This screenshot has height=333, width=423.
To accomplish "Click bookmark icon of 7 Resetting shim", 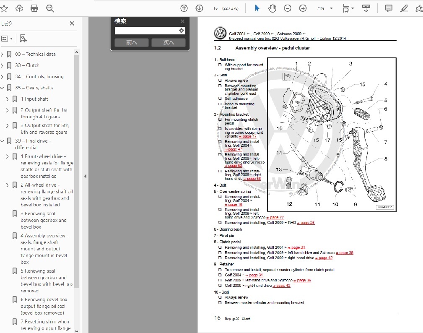I will [15, 322].
